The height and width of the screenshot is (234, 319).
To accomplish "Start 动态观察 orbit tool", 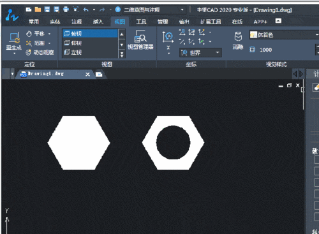I will [x=40, y=52].
